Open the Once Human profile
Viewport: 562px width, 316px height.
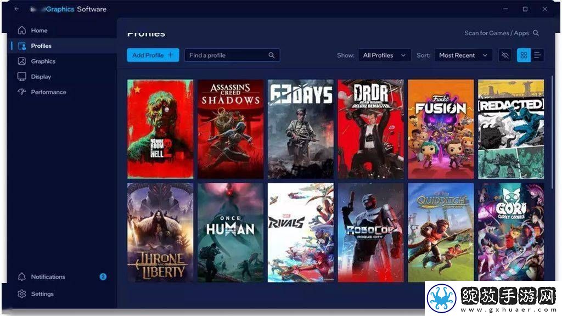(x=231, y=233)
